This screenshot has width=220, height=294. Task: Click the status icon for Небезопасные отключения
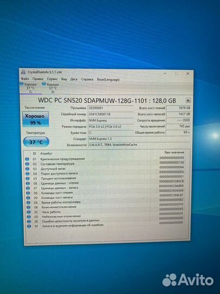[29, 217]
